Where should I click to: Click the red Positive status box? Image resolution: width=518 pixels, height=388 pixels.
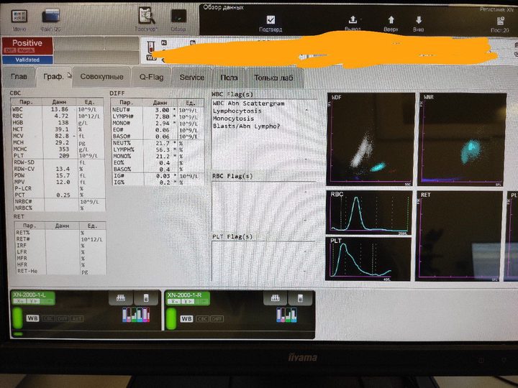pos(27,45)
